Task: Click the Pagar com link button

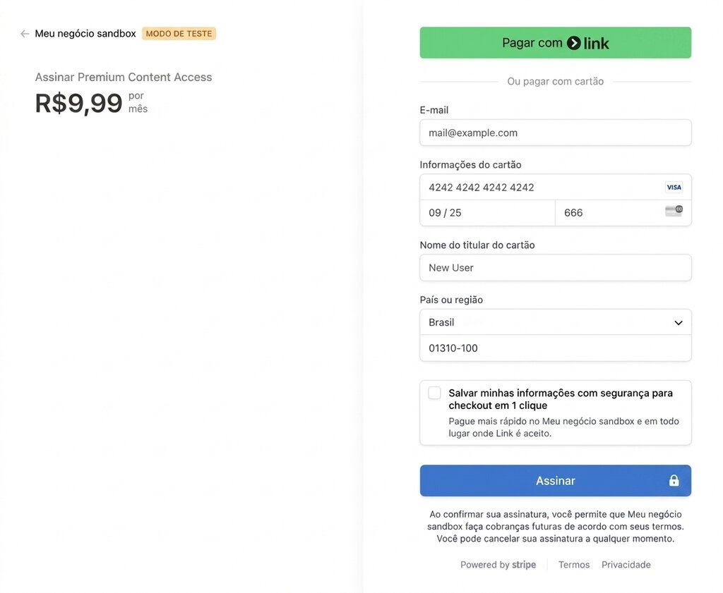Action: (x=555, y=43)
